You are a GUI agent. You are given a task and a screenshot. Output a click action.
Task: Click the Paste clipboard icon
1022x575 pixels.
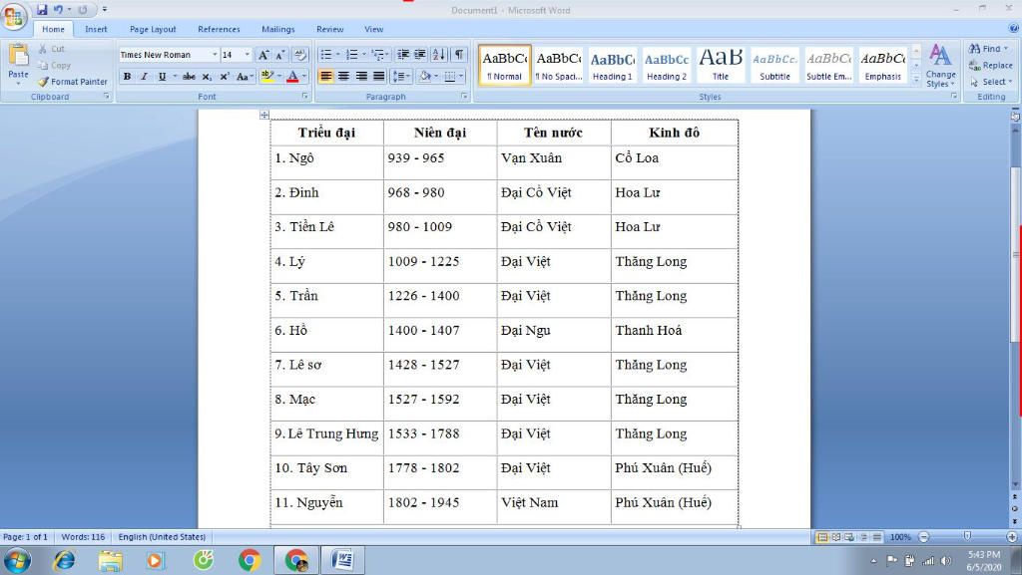click(x=18, y=57)
